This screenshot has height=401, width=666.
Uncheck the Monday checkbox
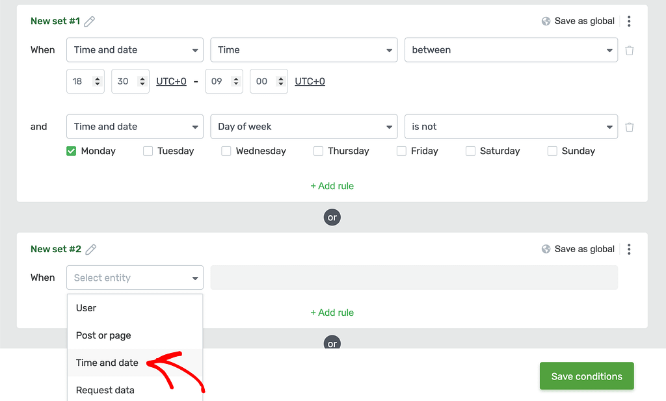pyautogui.click(x=71, y=151)
